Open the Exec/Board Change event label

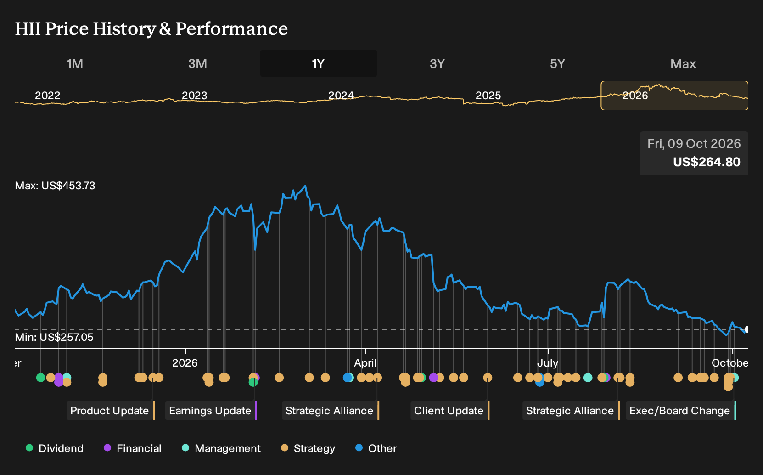(x=680, y=411)
